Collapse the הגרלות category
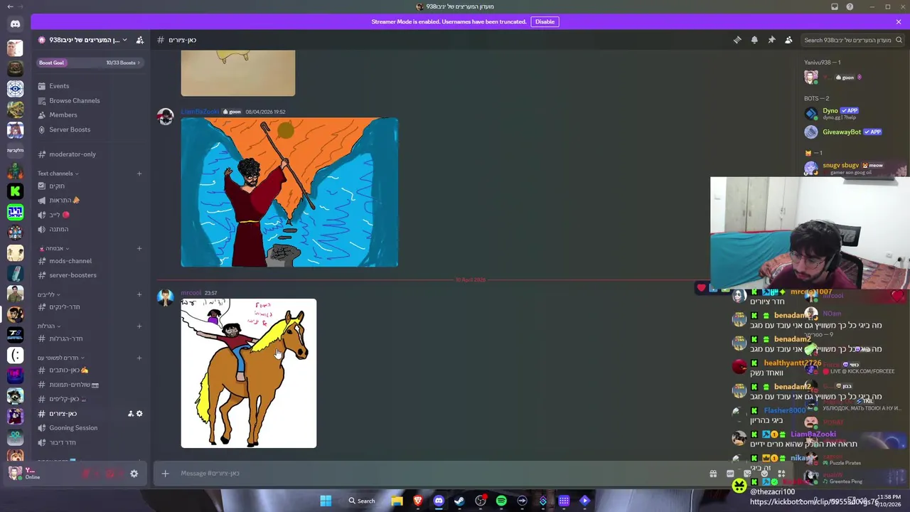Screen dimensions: 910x512 click(48, 326)
